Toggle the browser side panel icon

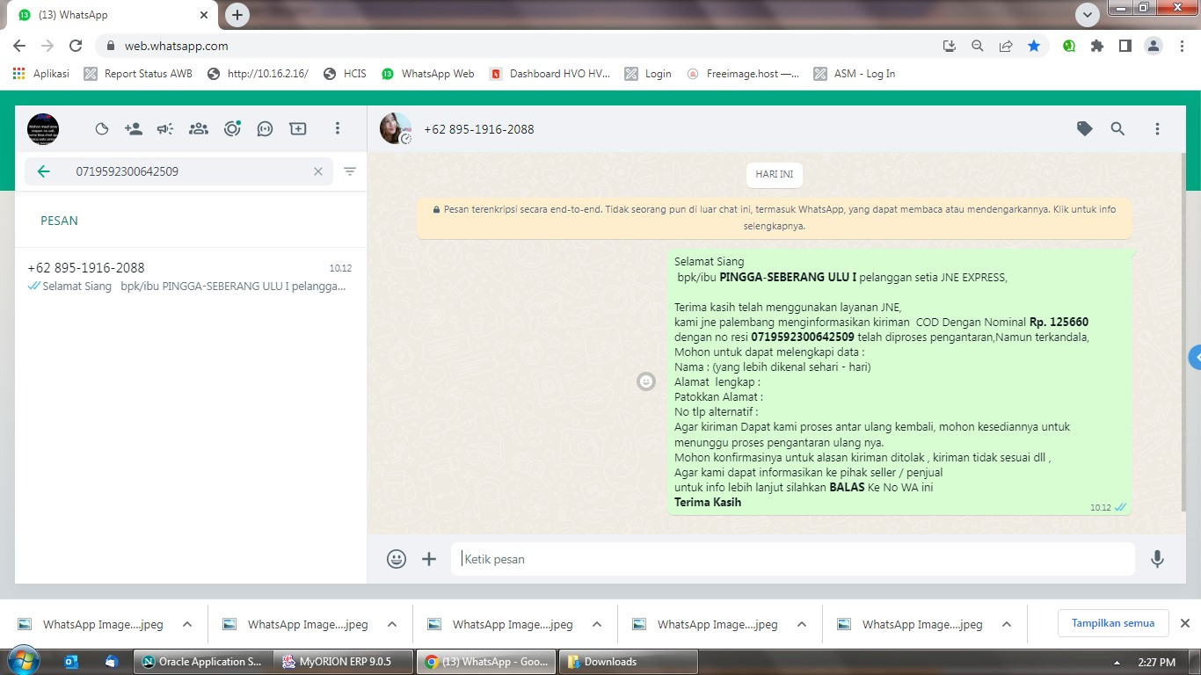(x=1125, y=46)
